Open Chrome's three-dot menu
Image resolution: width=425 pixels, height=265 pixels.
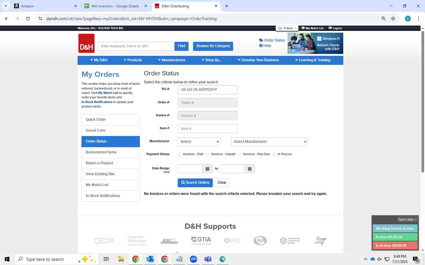(419, 19)
